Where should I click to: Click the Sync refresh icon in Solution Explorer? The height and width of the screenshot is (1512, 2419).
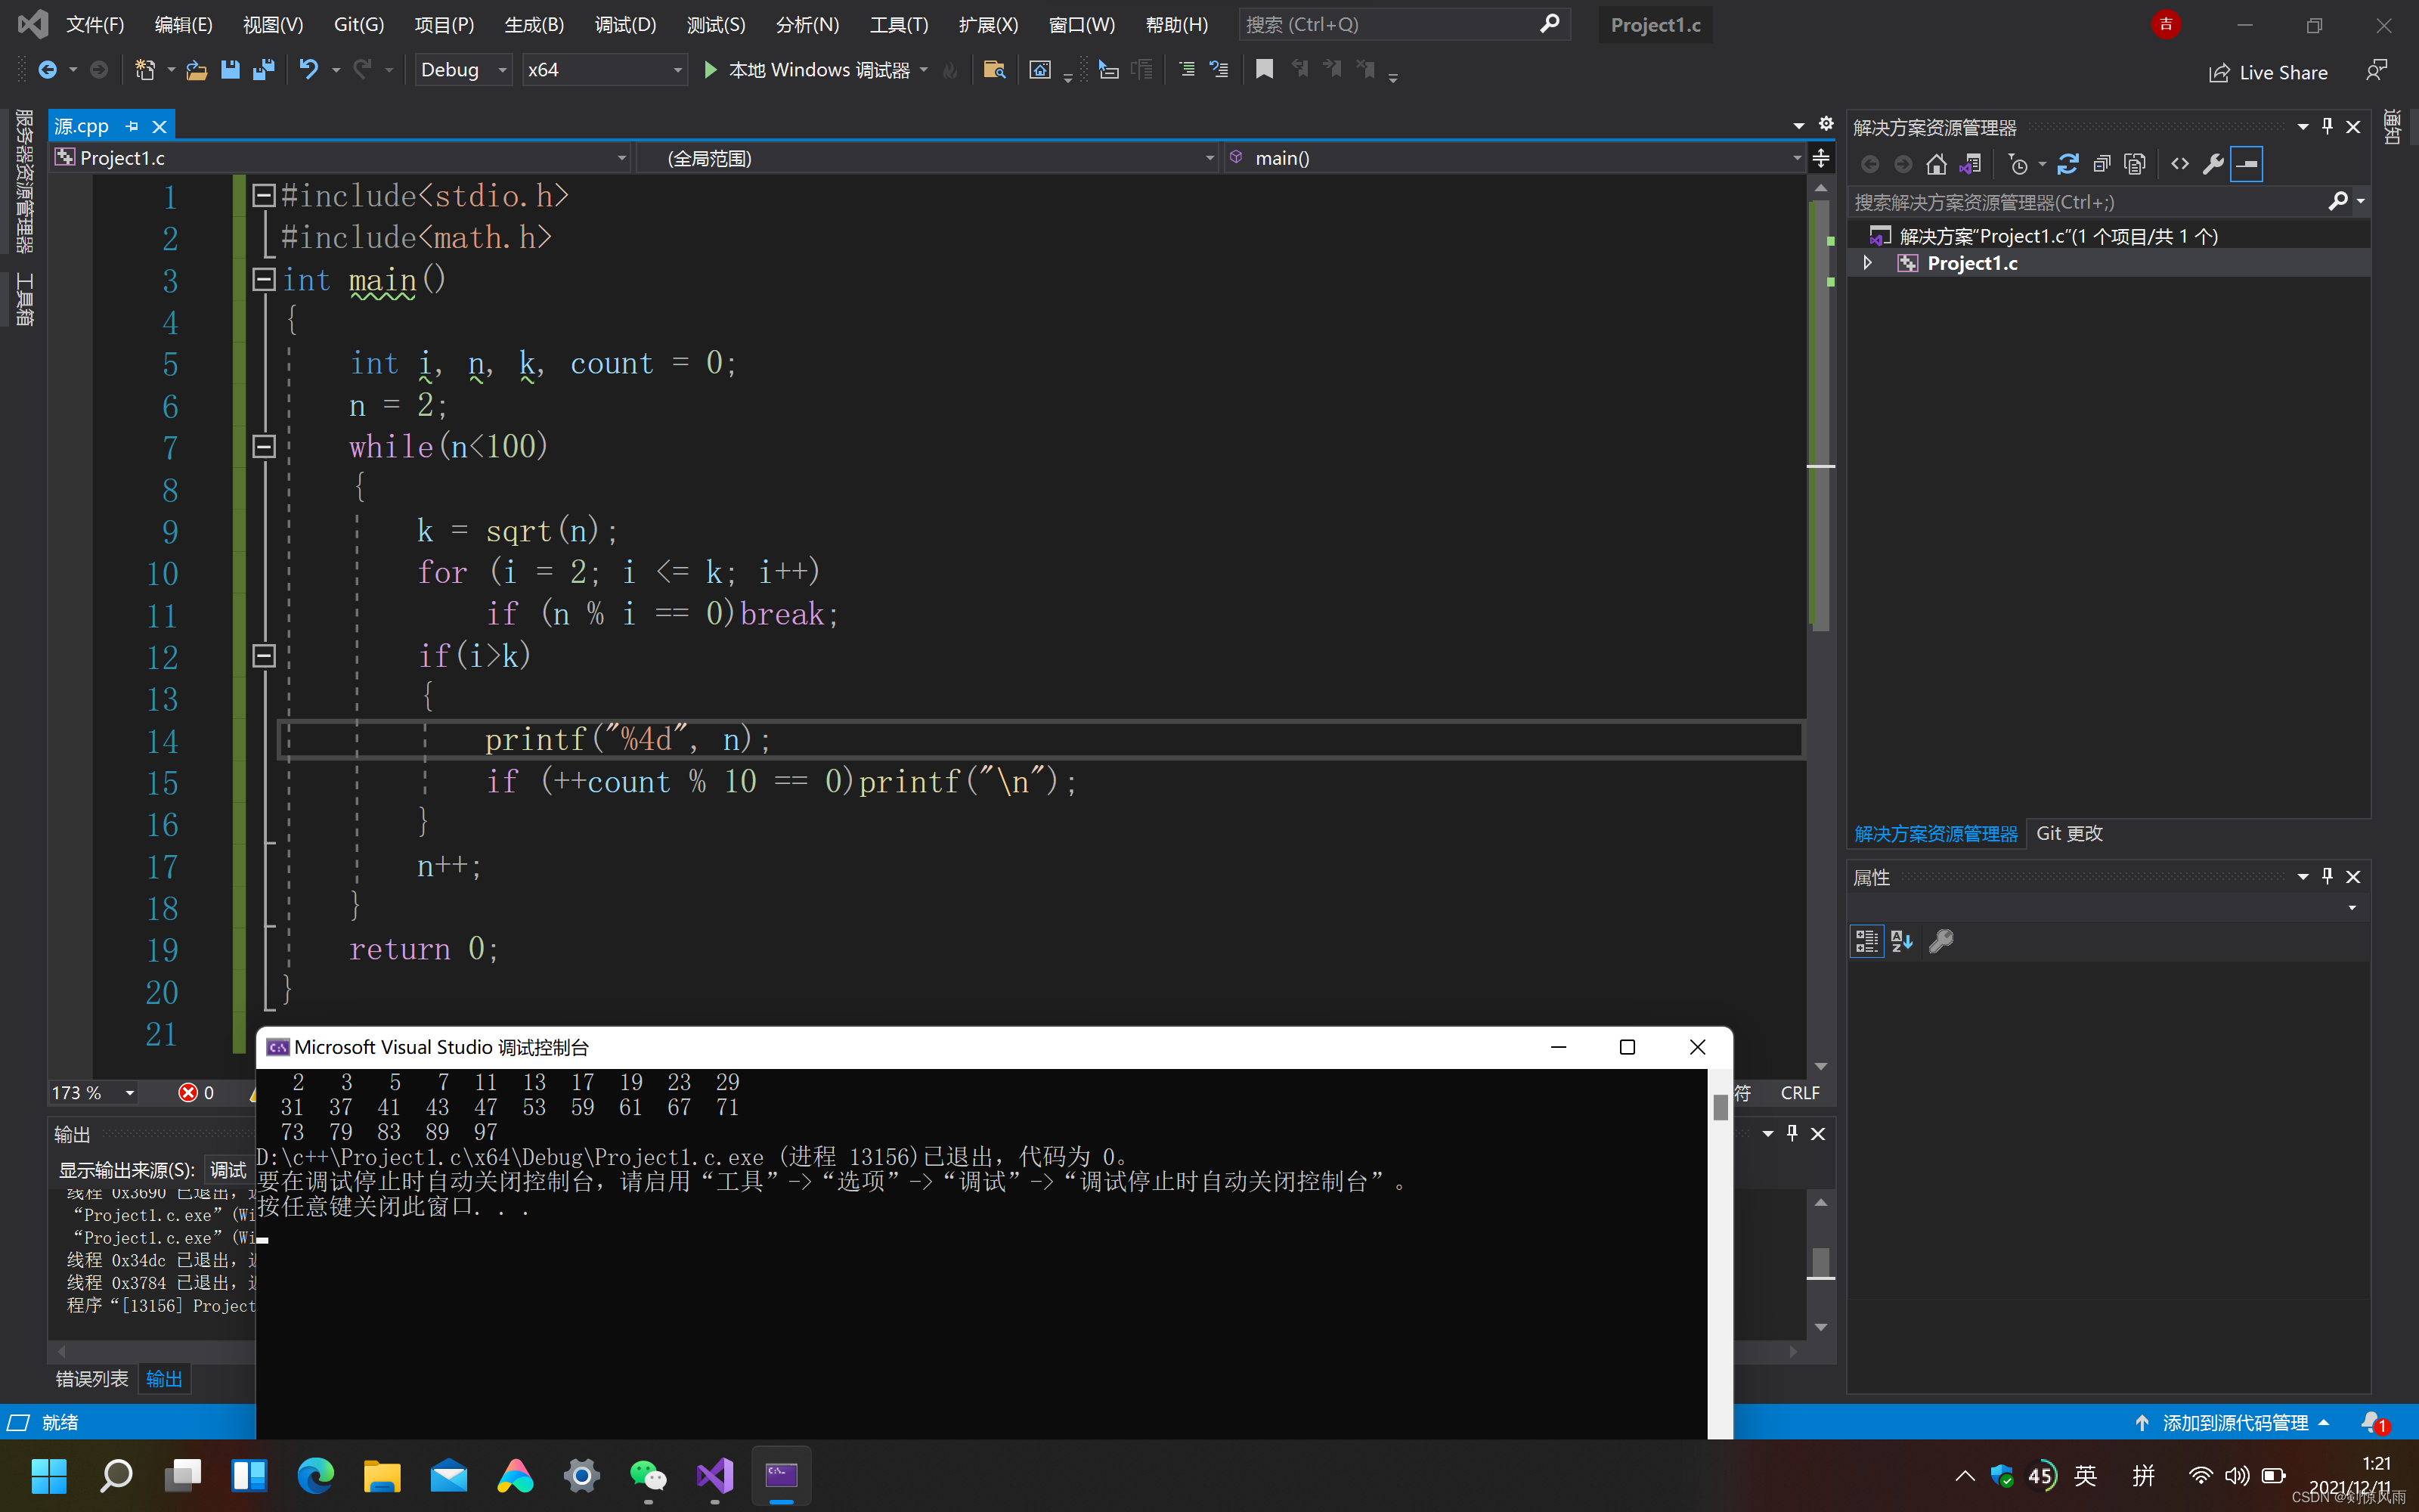[2068, 164]
